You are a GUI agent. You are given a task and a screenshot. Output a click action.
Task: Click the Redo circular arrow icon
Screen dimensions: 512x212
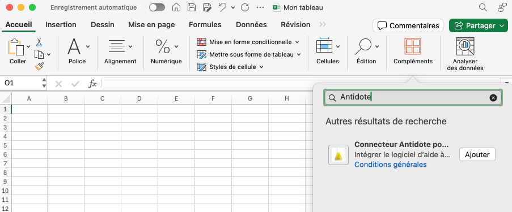pos(245,7)
